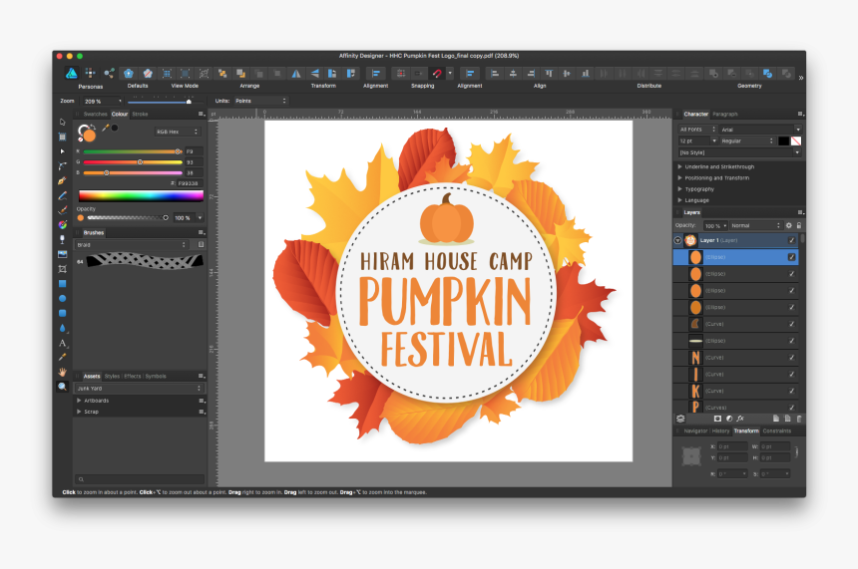The width and height of the screenshot is (858, 569).
Task: Toggle the Snapping magnet
Action: [x=437, y=74]
